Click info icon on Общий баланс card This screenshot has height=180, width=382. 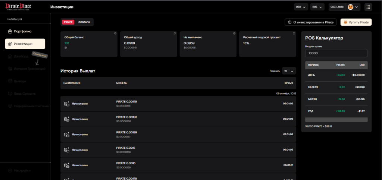[115, 34]
